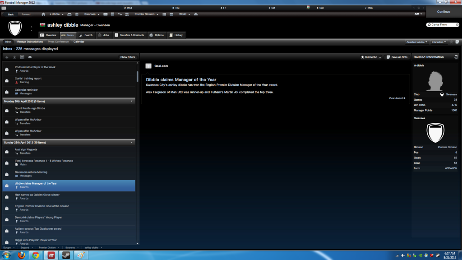Open Paint from the taskbar

(x=81, y=255)
